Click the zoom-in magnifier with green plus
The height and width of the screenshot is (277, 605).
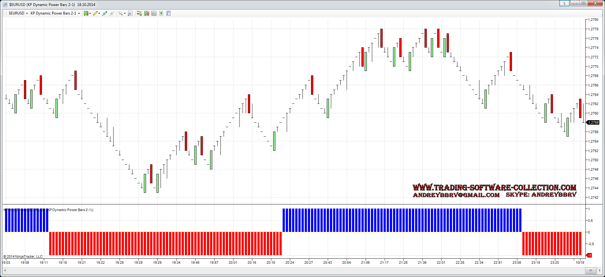click(105, 13)
